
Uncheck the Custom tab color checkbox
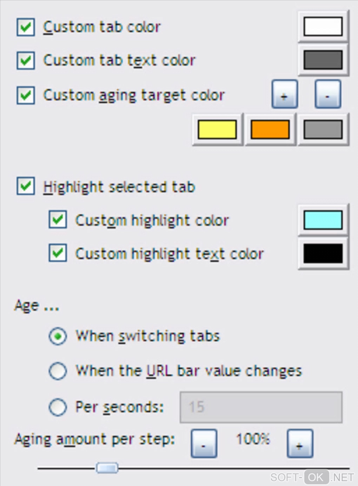coord(26,27)
